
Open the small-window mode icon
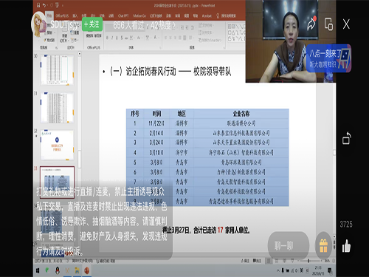click(328, 24)
